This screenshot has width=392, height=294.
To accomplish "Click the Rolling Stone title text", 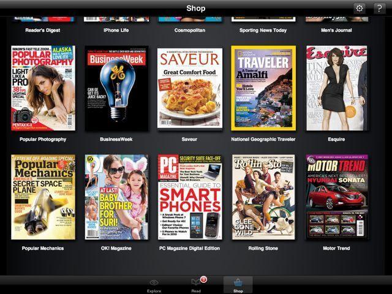I will 263,248.
